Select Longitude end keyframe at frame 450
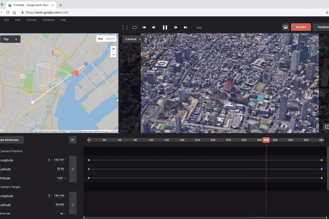Viewport: 329px width, 219px height. coord(321,160)
